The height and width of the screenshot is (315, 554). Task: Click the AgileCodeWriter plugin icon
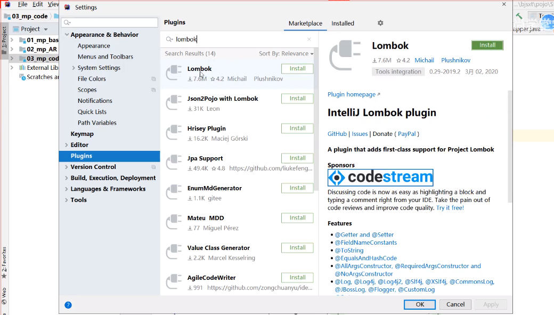174,282
